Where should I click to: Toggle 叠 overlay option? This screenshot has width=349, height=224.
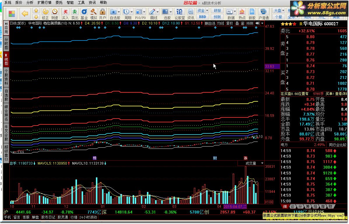click(x=237, y=23)
